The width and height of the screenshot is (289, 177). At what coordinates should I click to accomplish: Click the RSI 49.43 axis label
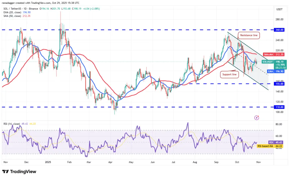[x=276, y=142]
